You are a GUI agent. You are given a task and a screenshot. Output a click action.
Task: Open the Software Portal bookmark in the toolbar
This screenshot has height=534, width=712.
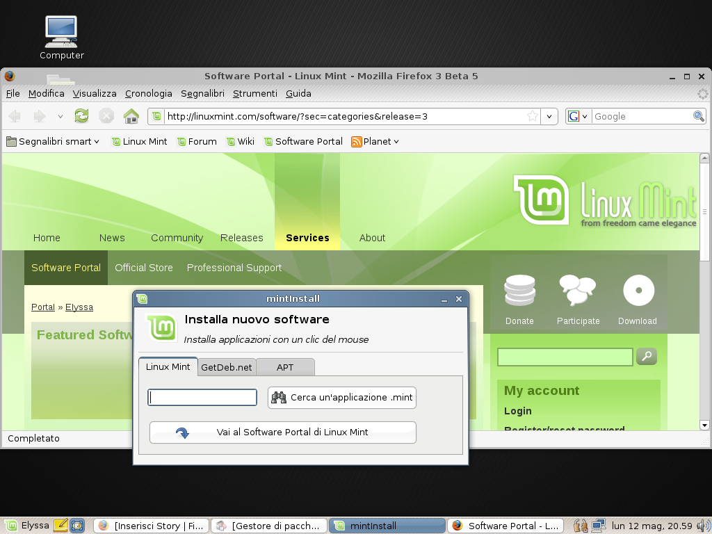coord(303,142)
